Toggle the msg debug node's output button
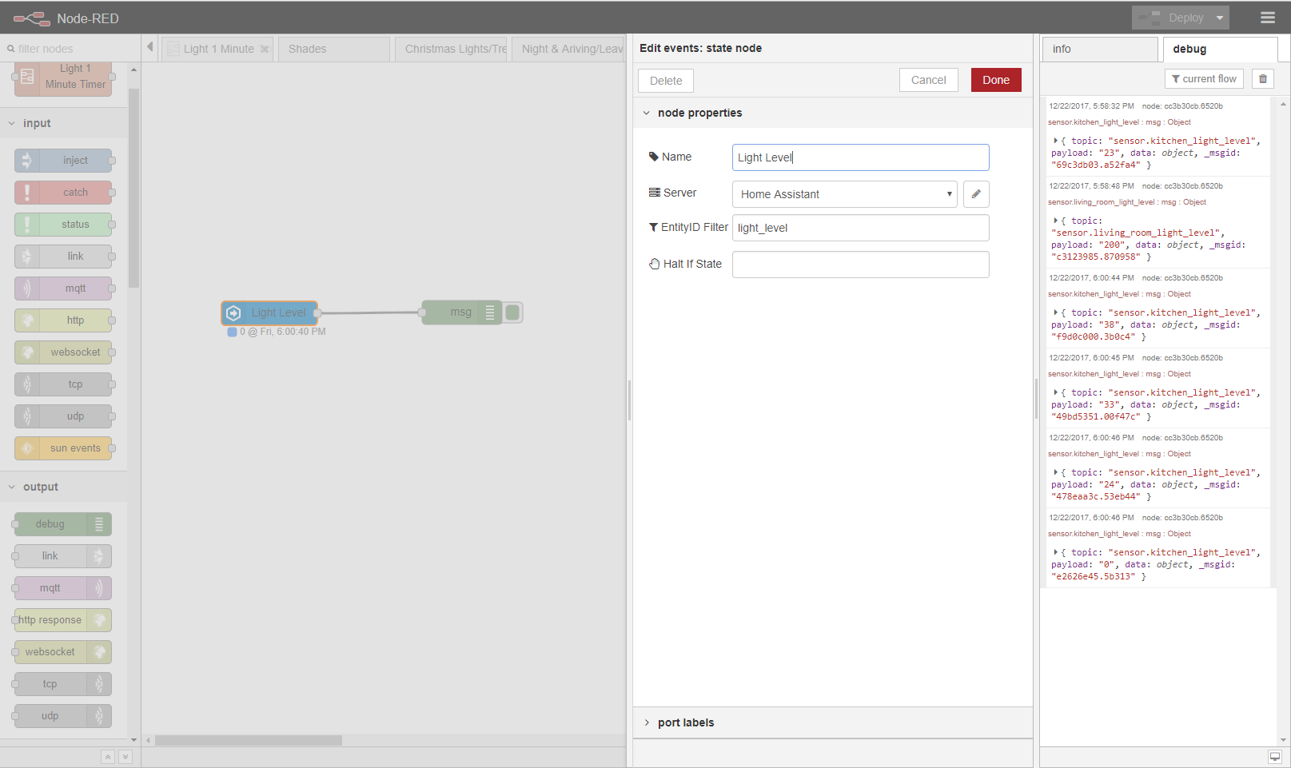This screenshot has height=768, width=1291. point(512,312)
